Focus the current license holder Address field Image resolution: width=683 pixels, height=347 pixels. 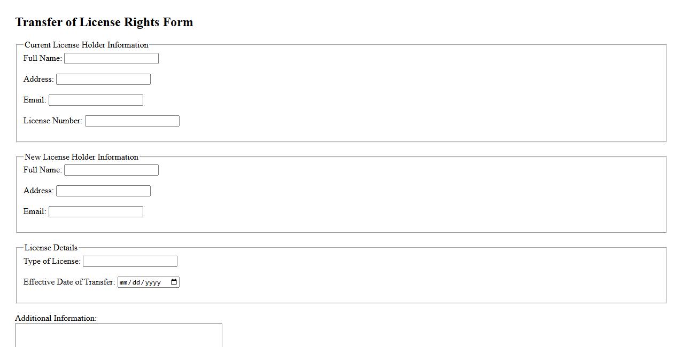(x=103, y=80)
